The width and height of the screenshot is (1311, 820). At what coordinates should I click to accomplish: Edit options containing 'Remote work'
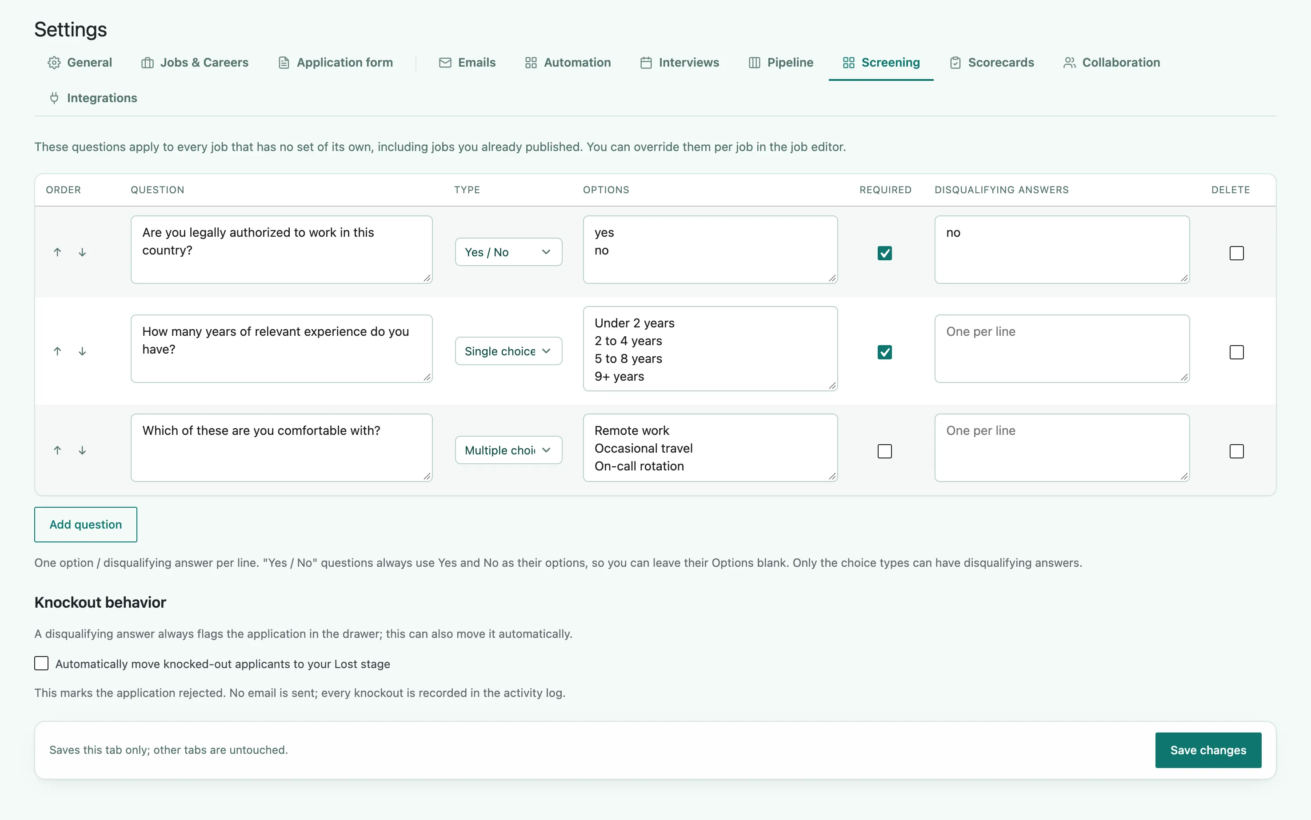pyautogui.click(x=710, y=448)
